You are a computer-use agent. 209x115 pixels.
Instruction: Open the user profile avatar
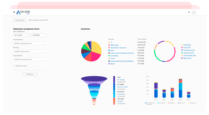193,12
